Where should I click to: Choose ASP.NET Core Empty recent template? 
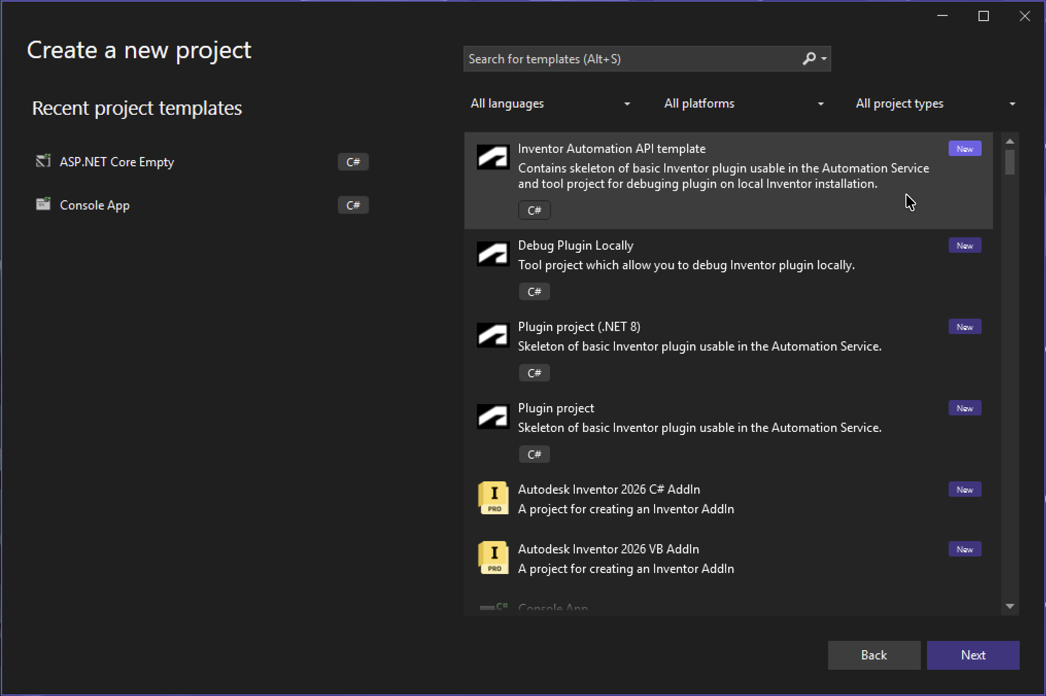(117, 162)
